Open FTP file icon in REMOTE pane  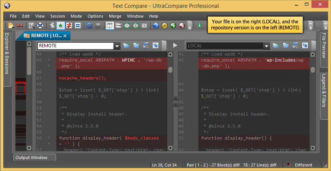(x=146, y=45)
